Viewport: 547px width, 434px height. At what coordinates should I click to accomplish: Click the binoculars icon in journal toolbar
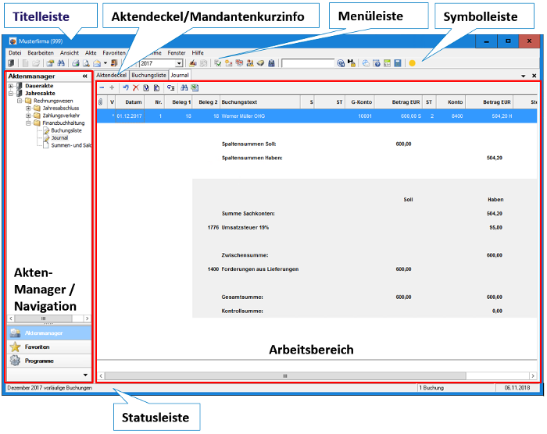click(x=184, y=88)
